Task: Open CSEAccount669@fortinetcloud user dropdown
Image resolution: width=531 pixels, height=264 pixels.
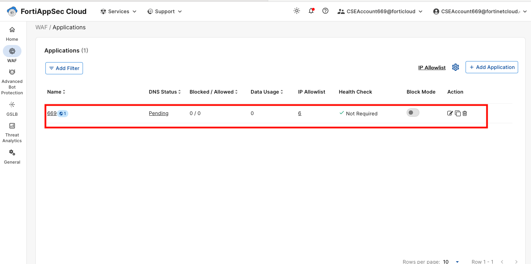Action: tap(480, 11)
